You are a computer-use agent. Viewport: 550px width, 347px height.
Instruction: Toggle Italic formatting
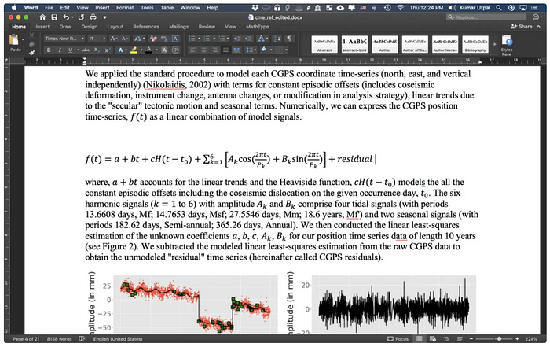60,50
